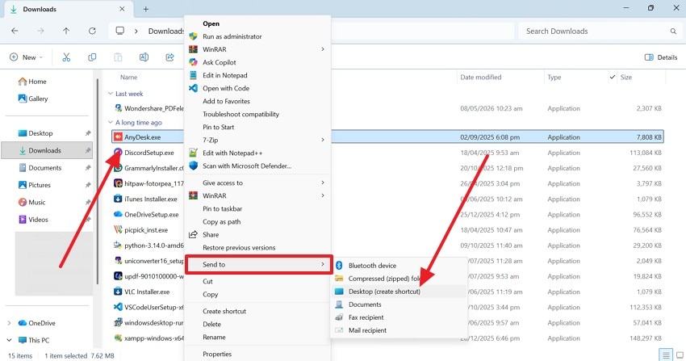Choose Delete in the context menu
Image resolution: width=686 pixels, height=361 pixels.
(257, 324)
